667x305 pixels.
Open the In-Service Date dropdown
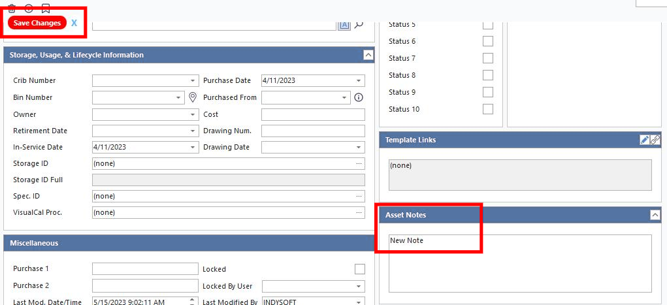193,147
